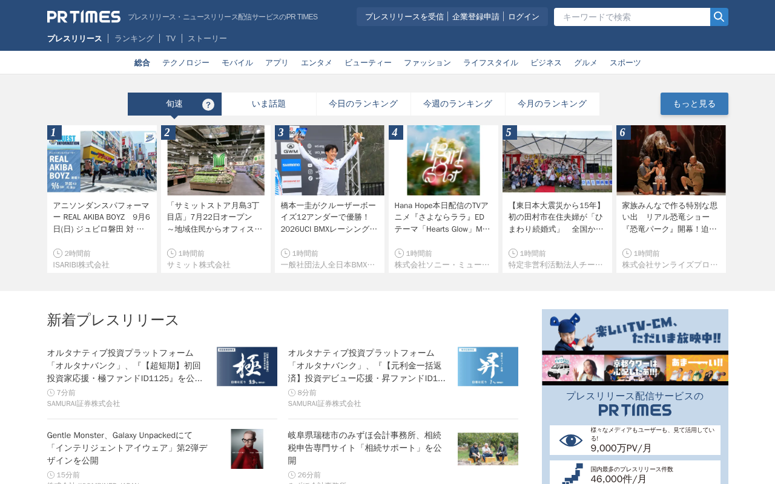
Task: Select the 総合 category
Action: pos(142,63)
